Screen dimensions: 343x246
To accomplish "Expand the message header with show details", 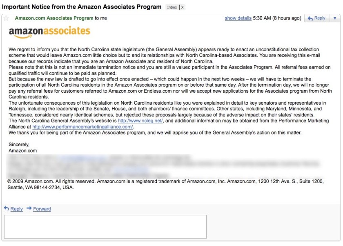I will click(x=238, y=18).
